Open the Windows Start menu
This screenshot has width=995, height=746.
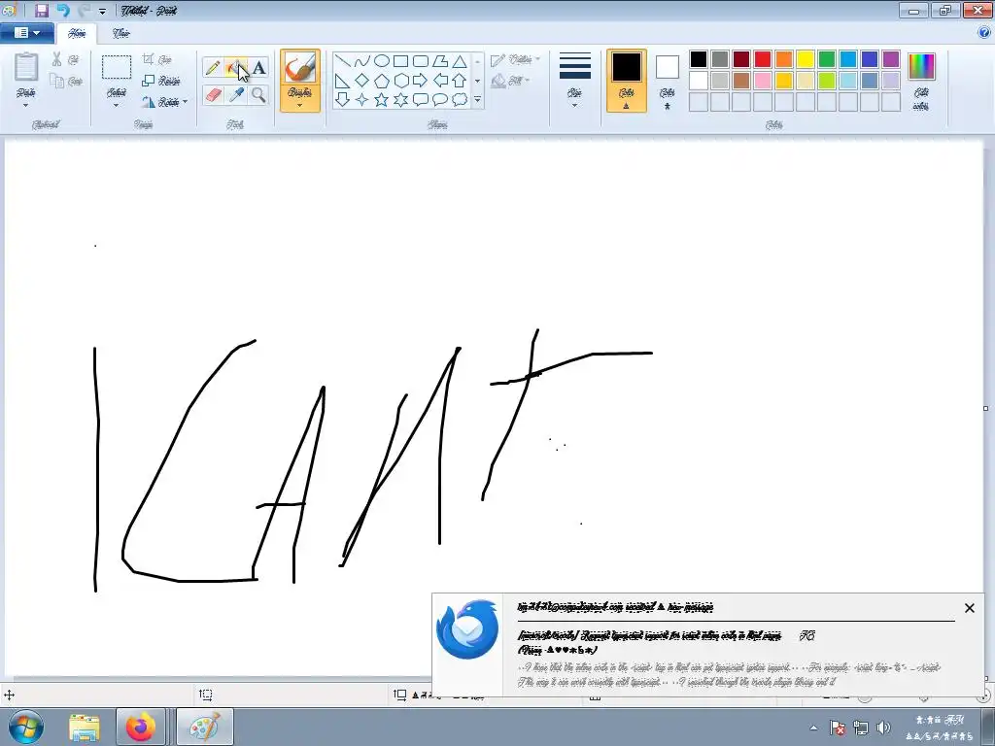click(x=24, y=727)
